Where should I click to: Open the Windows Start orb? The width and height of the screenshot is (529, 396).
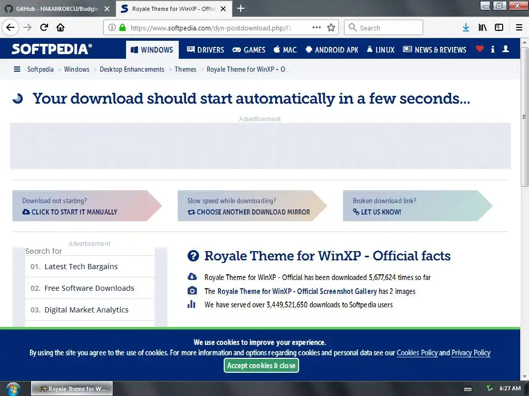(12, 389)
